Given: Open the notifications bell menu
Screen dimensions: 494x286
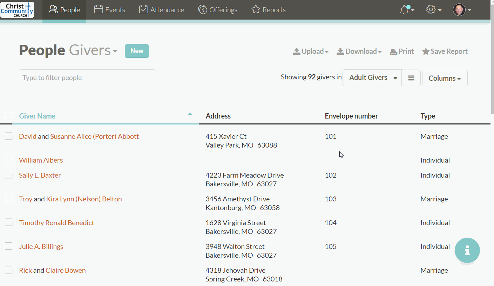Looking at the screenshot, I should click(404, 9).
